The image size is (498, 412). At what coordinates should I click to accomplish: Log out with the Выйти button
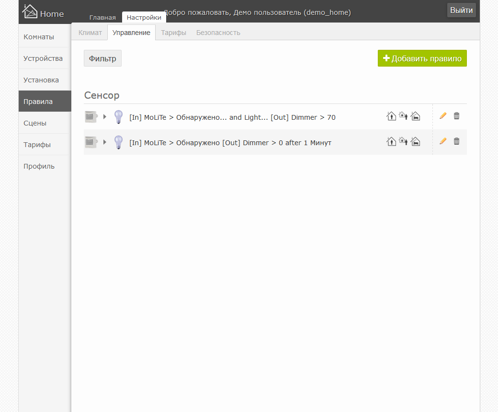[462, 10]
